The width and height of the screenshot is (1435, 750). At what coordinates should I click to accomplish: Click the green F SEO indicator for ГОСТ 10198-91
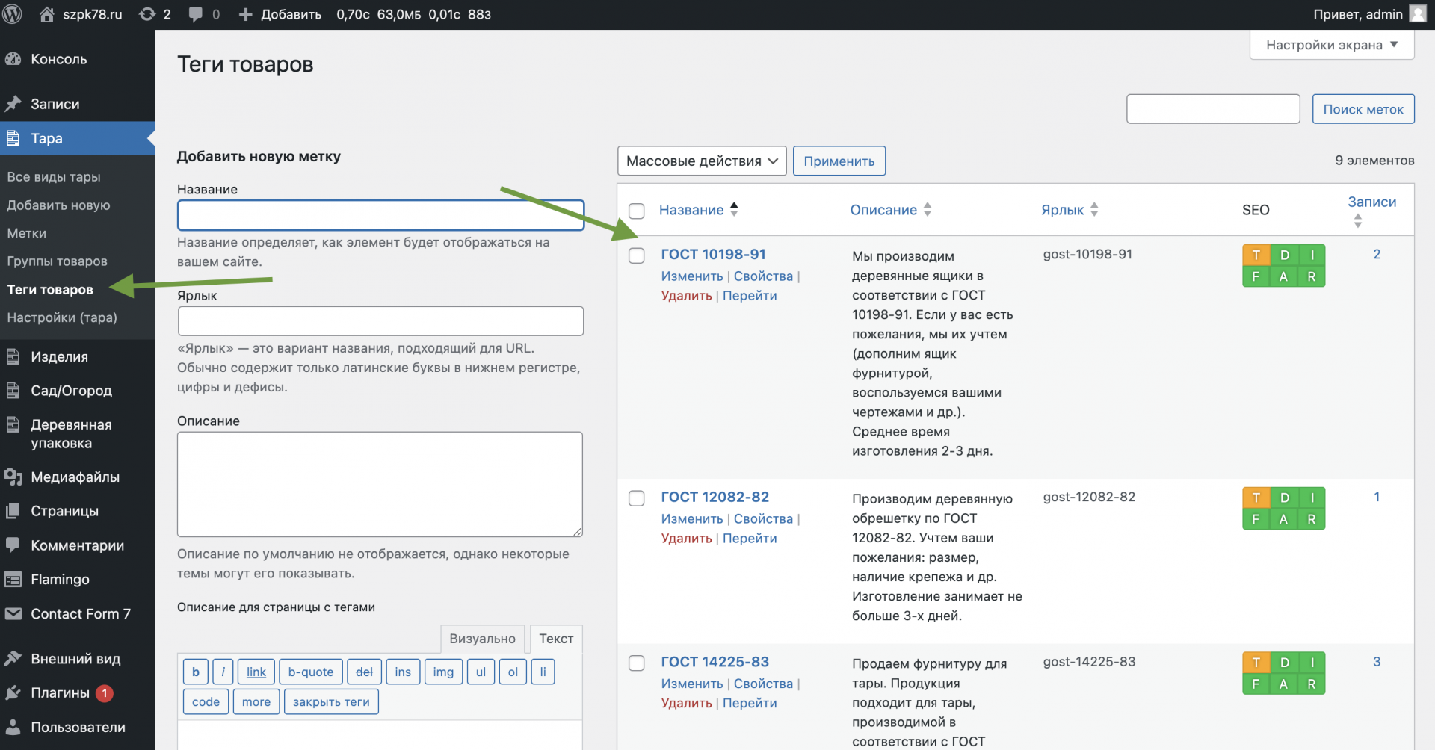[1256, 277]
